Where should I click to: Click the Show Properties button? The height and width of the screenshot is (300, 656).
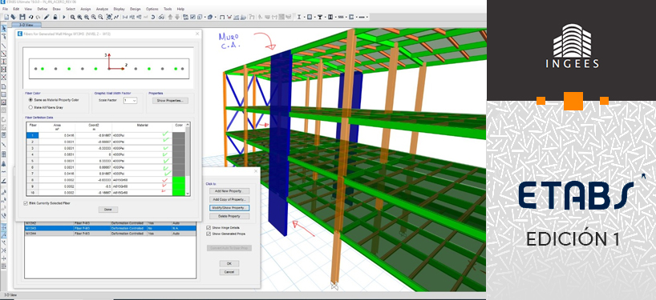point(170,101)
